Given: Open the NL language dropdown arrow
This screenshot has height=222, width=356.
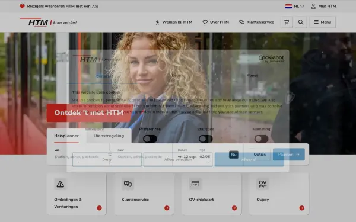Looking at the screenshot, I should (302, 7).
